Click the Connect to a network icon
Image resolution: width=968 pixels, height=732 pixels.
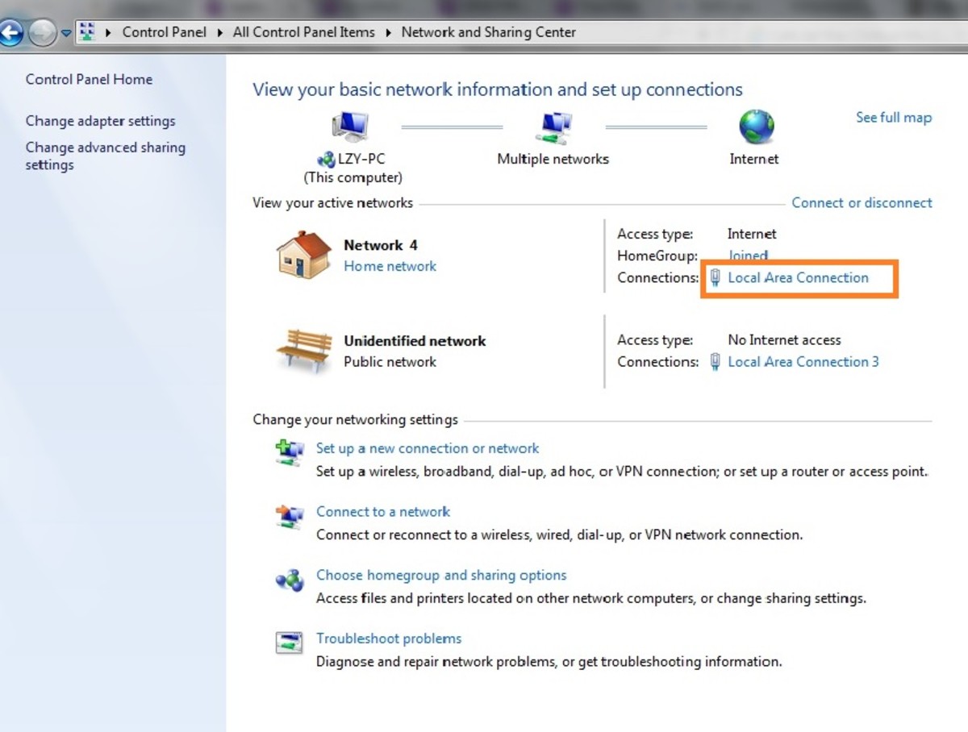point(289,516)
